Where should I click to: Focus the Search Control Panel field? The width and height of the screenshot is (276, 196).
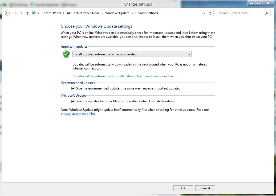click(244, 13)
